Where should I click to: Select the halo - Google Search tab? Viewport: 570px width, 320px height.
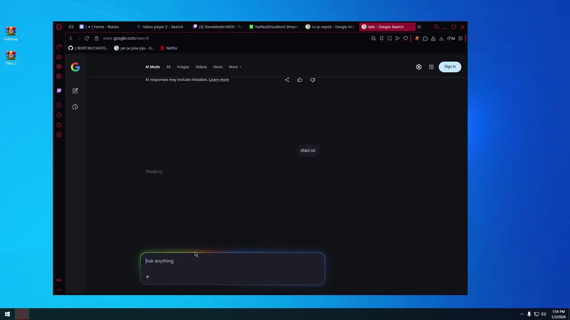pos(387,27)
